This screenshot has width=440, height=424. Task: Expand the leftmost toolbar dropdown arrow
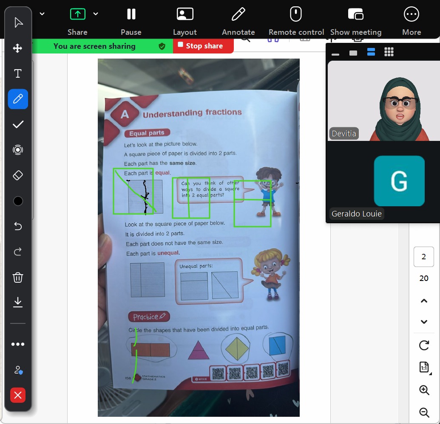42,14
